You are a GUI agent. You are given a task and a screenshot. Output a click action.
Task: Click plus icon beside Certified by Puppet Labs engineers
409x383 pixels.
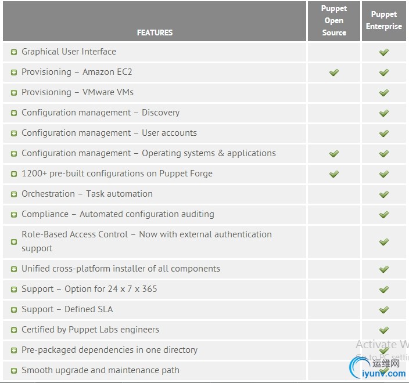point(14,330)
